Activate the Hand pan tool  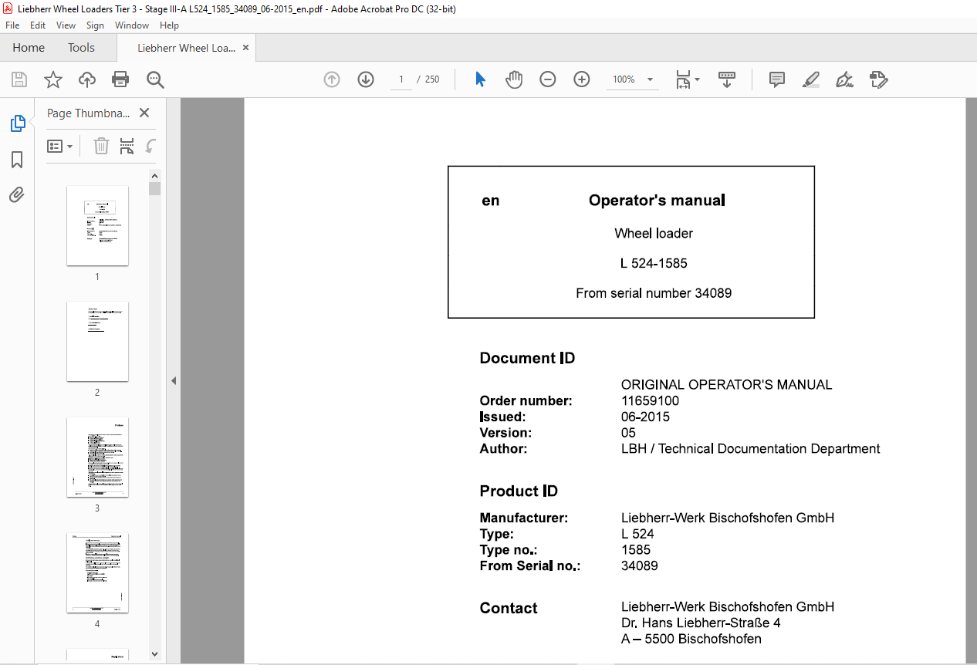pyautogui.click(x=514, y=79)
